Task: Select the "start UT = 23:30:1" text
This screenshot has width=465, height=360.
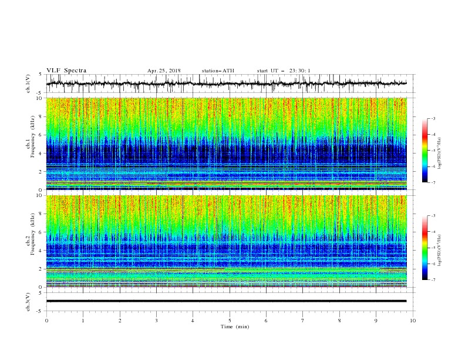Action: click(x=284, y=71)
